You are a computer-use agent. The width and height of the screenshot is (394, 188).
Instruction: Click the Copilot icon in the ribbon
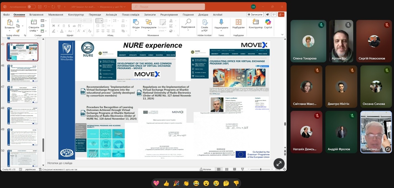pos(268,24)
